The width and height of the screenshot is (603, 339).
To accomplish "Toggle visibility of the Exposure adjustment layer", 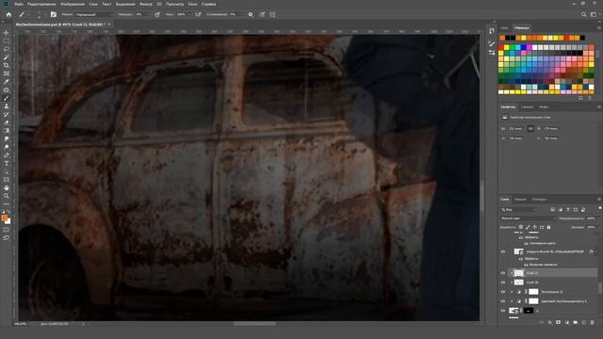I will coord(503,292).
